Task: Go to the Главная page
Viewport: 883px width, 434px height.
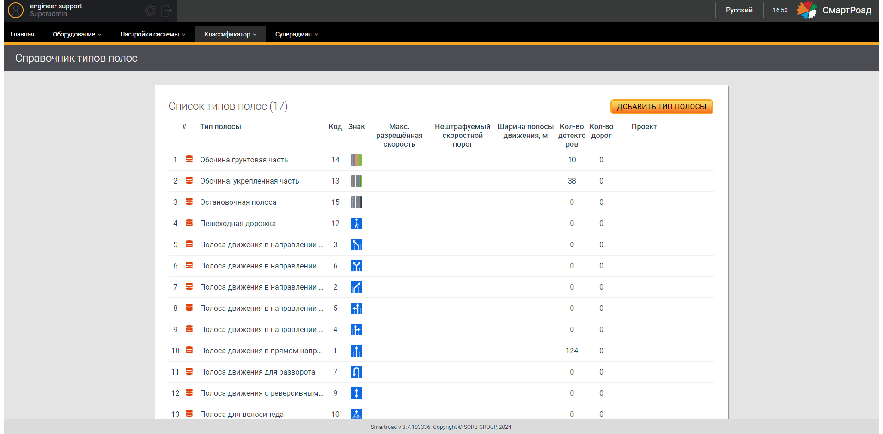Action: 22,34
